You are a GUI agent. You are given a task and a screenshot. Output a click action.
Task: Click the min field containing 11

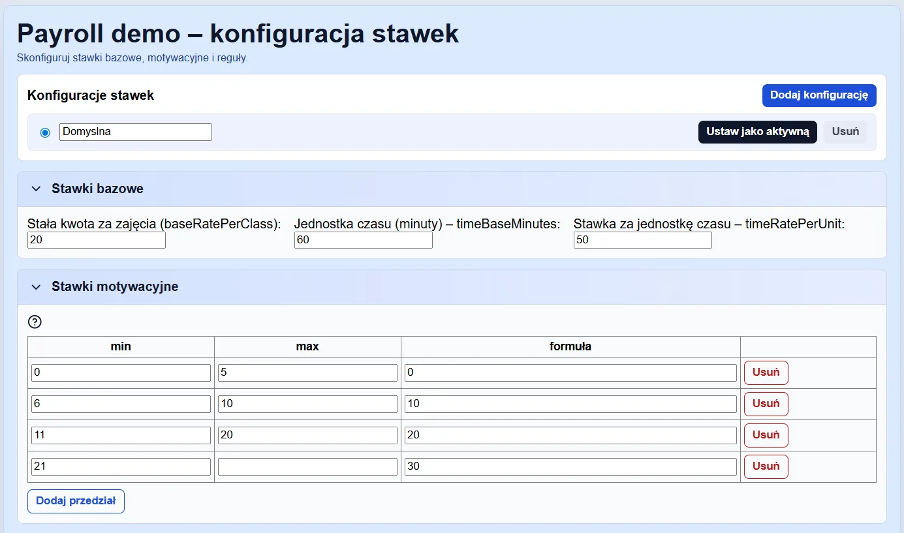click(x=121, y=435)
